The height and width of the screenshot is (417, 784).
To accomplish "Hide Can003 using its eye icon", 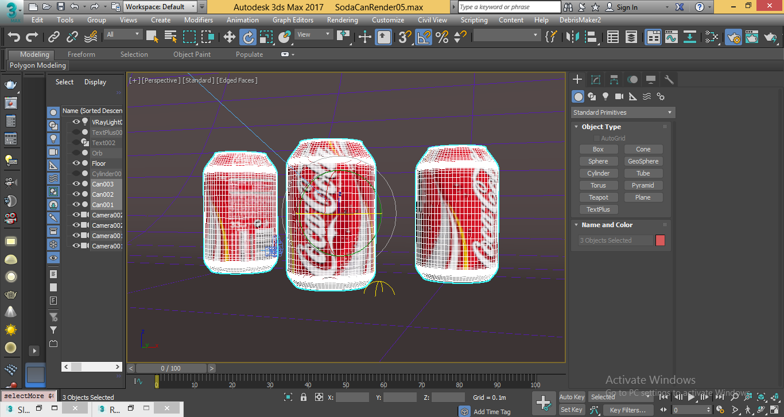I will pyautogui.click(x=76, y=184).
